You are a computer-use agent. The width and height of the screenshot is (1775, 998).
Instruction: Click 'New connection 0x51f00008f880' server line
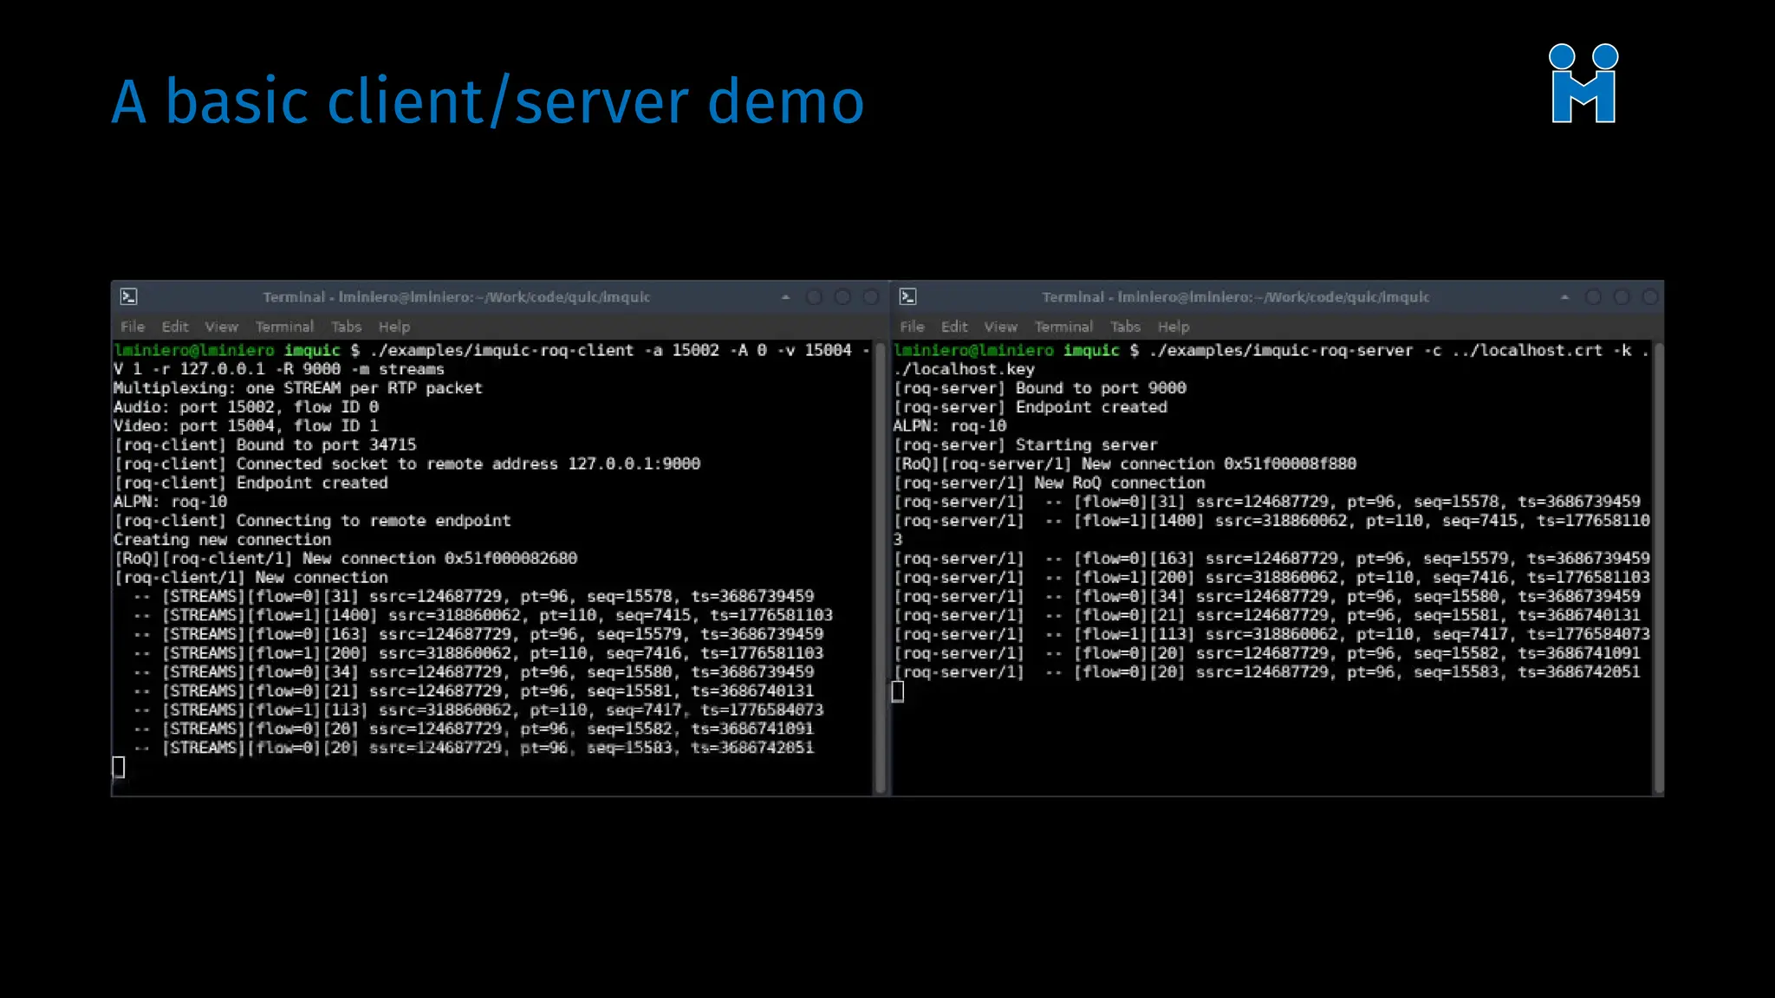pyautogui.click(x=1125, y=464)
